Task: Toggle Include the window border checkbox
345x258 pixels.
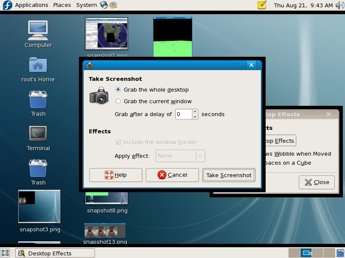Action: 118,142
